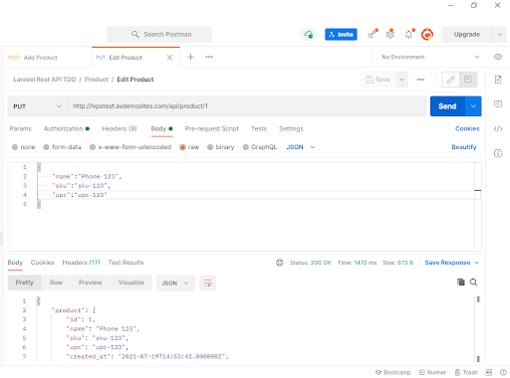Select the raw body type

(x=189, y=147)
